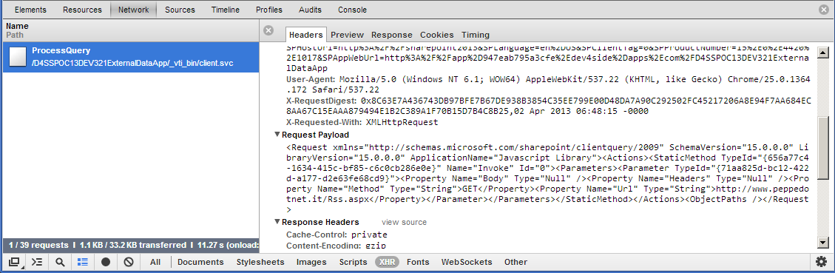Screen dimensions: 835x273
Task: Show All request types filter
Action: pos(155,262)
